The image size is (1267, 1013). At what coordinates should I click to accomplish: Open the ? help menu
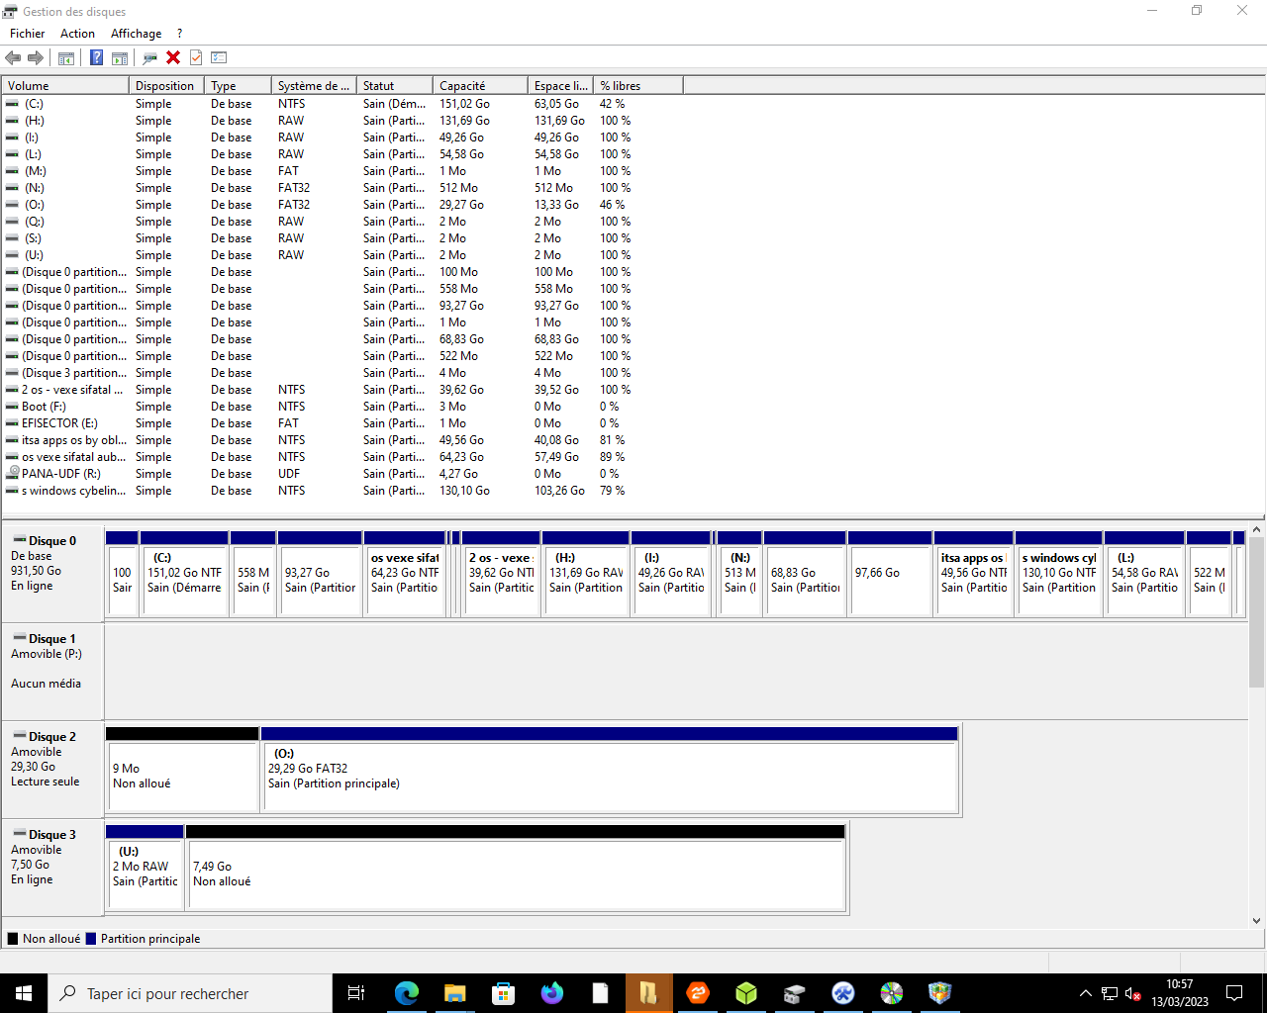179,33
